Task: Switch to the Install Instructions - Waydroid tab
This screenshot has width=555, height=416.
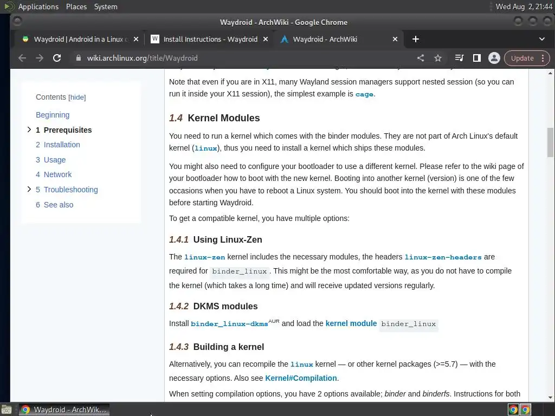Action: 210,39
